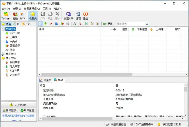
Task: Filter by downloading tasks green arrow icon
Action: click(x=45, y=24)
